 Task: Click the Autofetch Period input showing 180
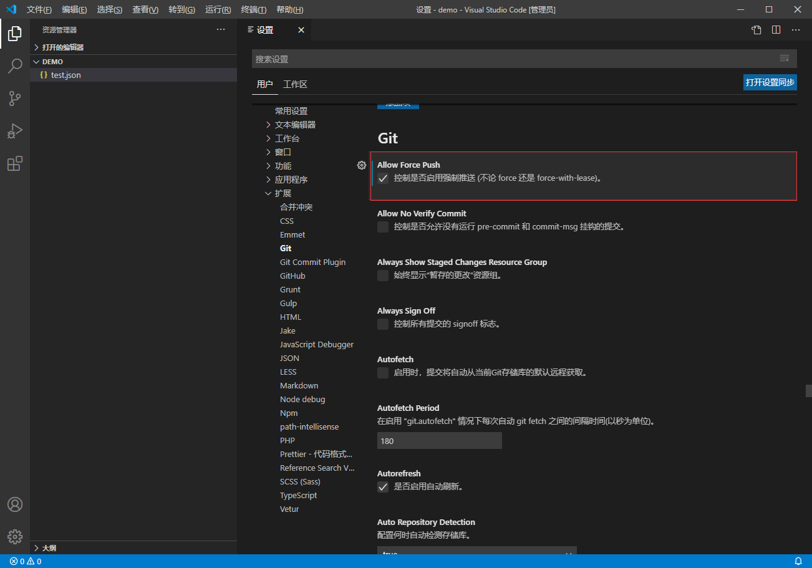pyautogui.click(x=439, y=440)
